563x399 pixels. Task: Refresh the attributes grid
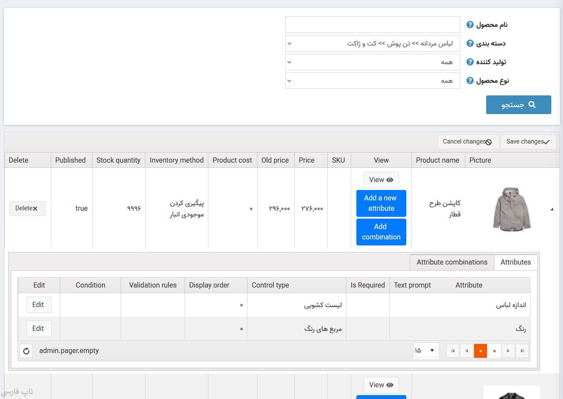(x=26, y=351)
